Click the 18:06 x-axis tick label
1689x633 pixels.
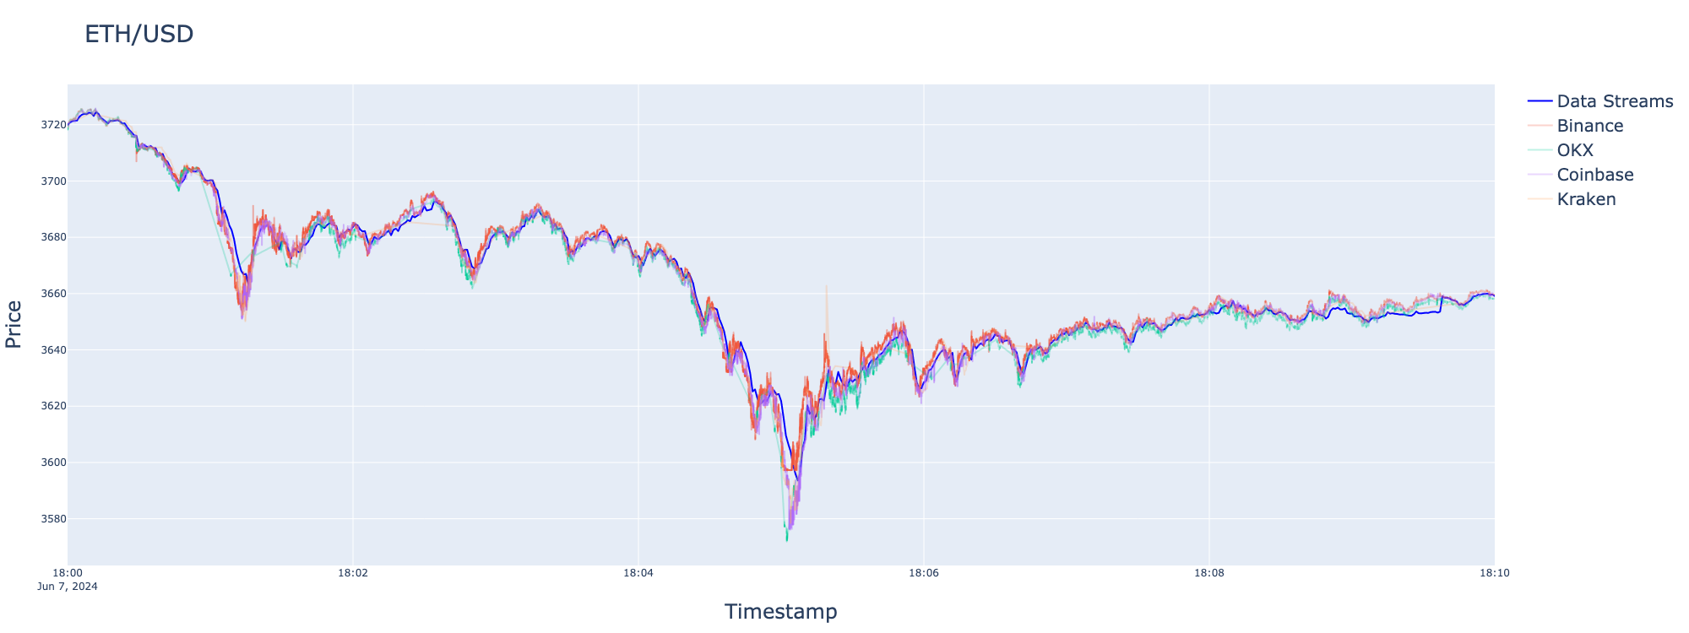coord(924,573)
